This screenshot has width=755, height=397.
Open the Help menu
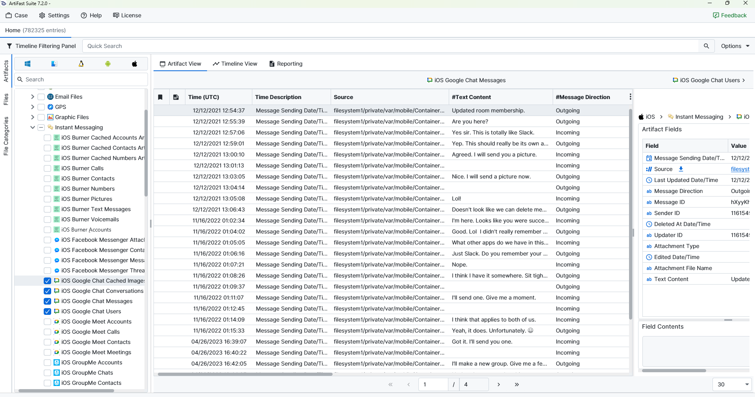(x=91, y=15)
